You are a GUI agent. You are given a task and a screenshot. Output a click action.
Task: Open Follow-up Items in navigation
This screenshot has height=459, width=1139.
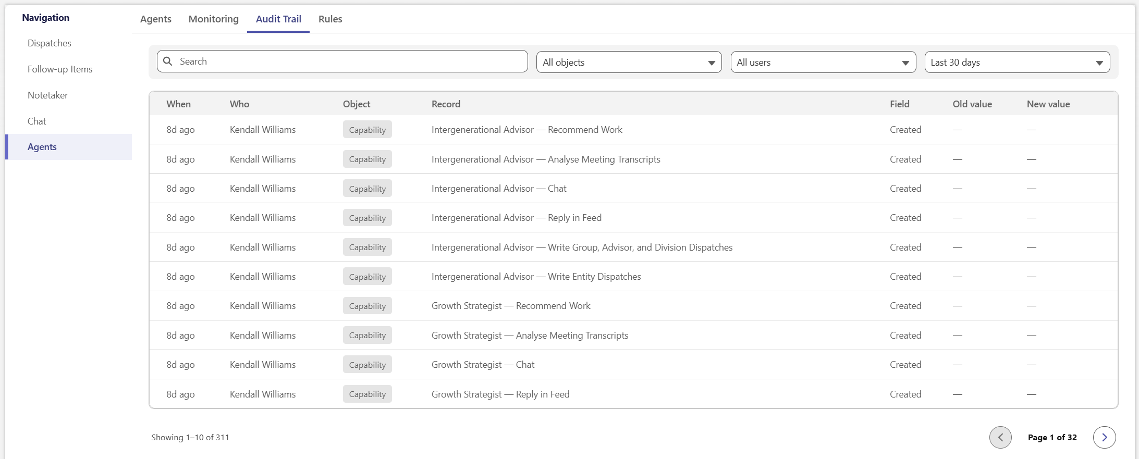(x=60, y=69)
